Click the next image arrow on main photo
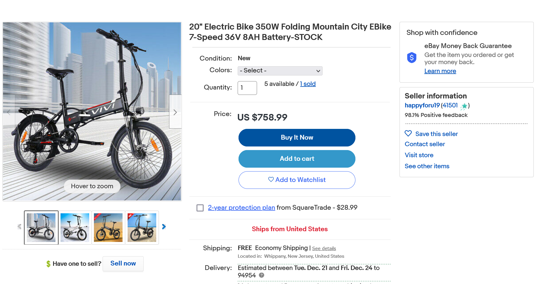The image size is (537, 284). pos(175,112)
